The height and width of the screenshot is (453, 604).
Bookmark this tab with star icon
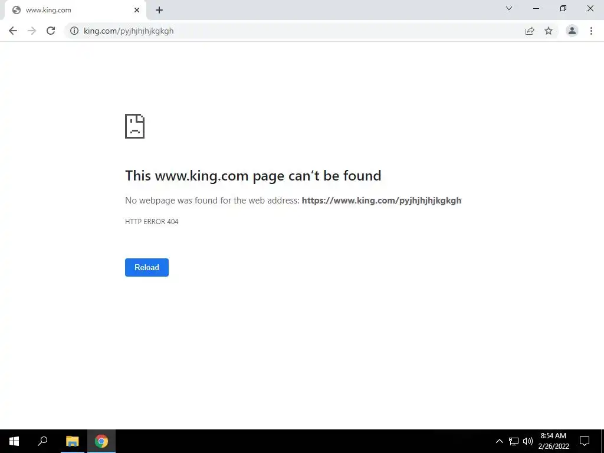(x=549, y=31)
